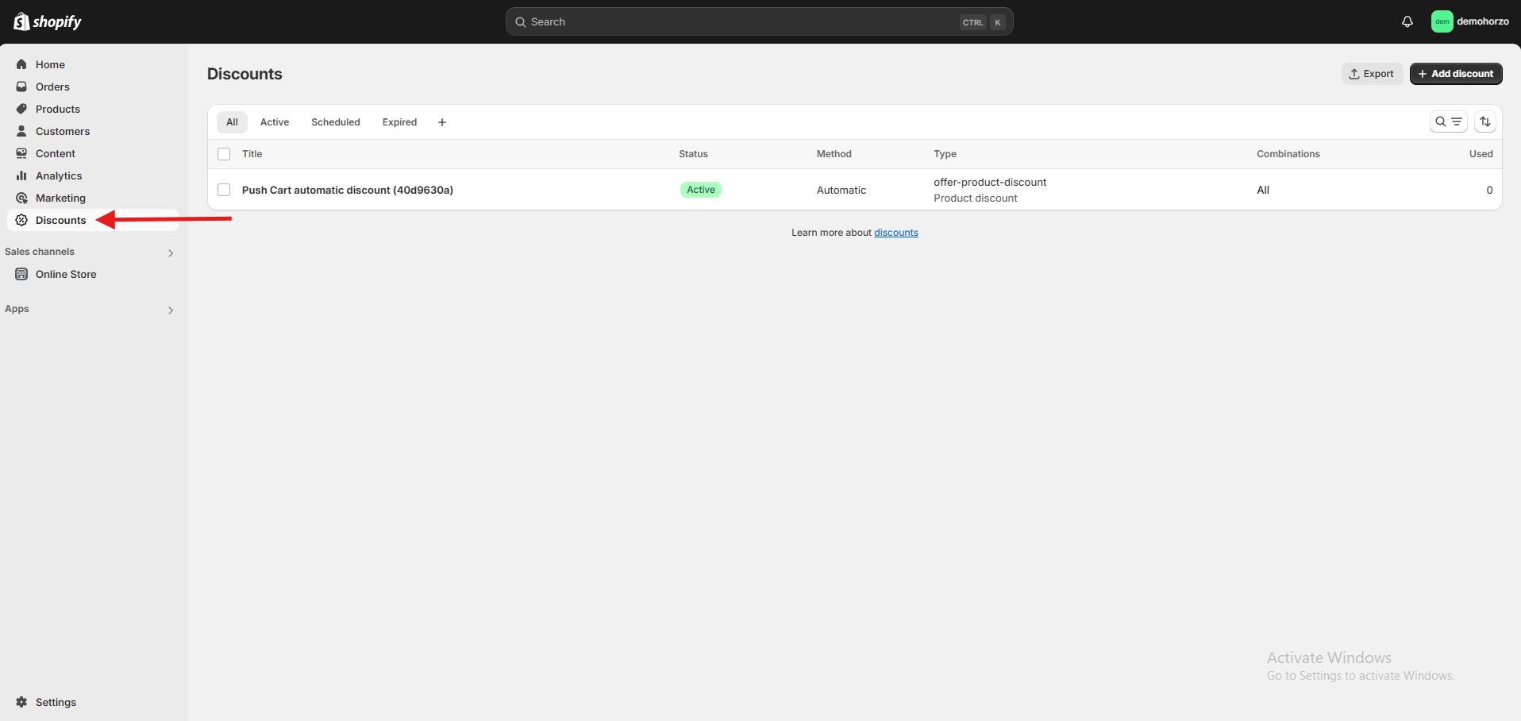Open the search and filter icon button

(1448, 121)
